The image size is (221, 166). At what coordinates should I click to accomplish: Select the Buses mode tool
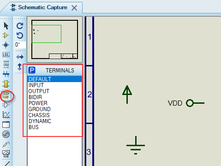6,74
